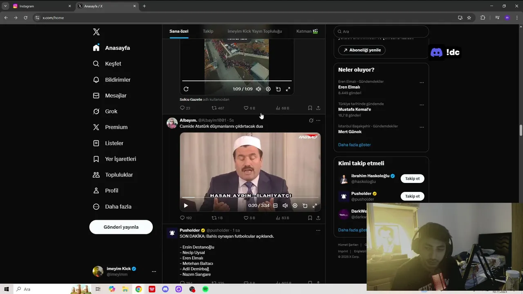Open more options for Mert Günok trend
This screenshot has height=294, width=523.
(422, 127)
